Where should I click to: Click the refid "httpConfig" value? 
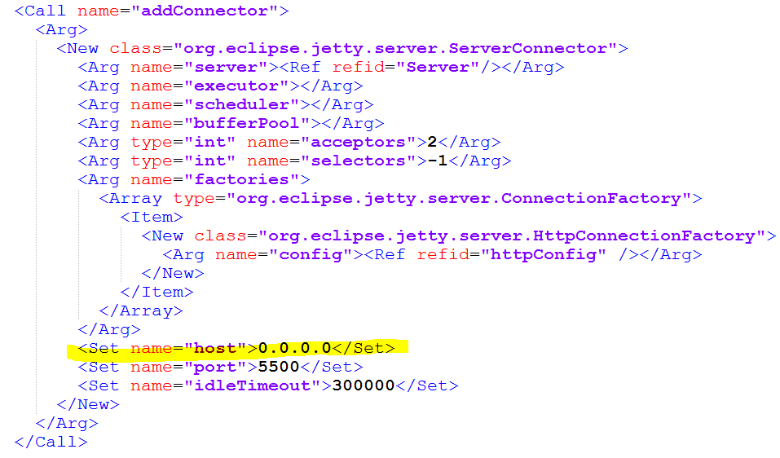point(543,254)
